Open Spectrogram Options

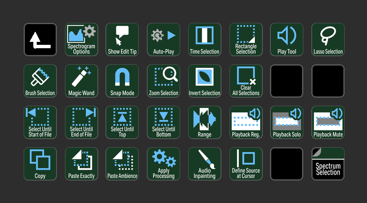(81, 39)
